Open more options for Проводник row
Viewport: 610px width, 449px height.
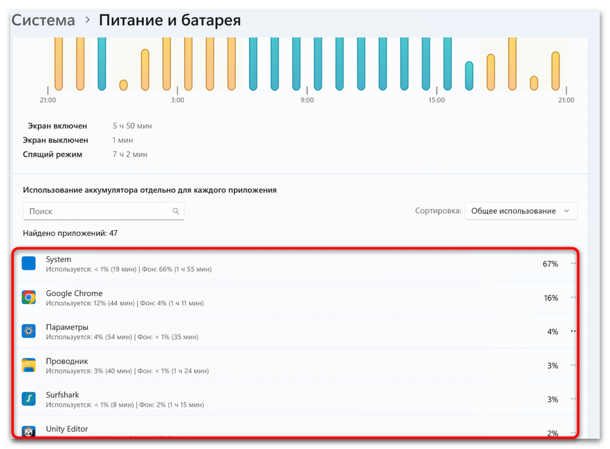point(573,365)
